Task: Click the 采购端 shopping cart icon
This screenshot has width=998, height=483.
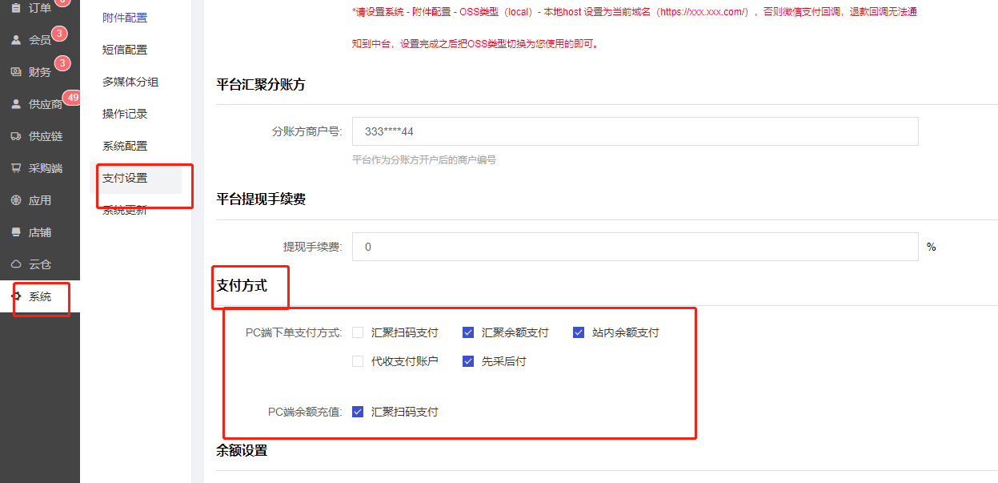Action: tap(16, 168)
